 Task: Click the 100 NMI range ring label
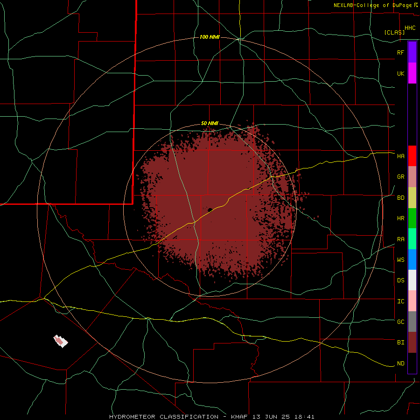(x=210, y=37)
